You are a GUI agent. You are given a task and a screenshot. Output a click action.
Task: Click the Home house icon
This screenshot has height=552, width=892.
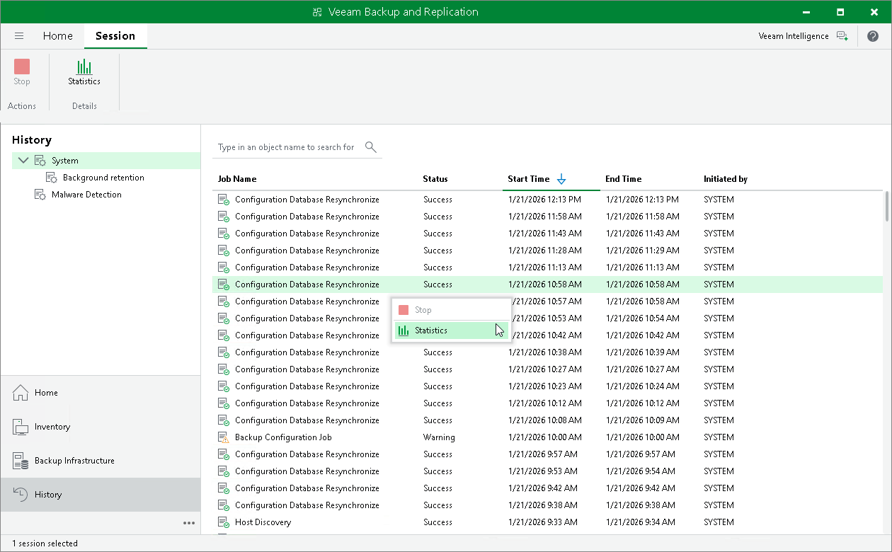tap(21, 393)
